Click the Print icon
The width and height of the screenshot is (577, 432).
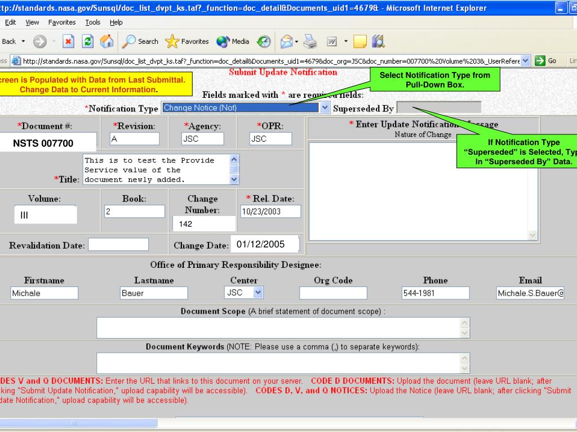pyautogui.click(x=310, y=42)
